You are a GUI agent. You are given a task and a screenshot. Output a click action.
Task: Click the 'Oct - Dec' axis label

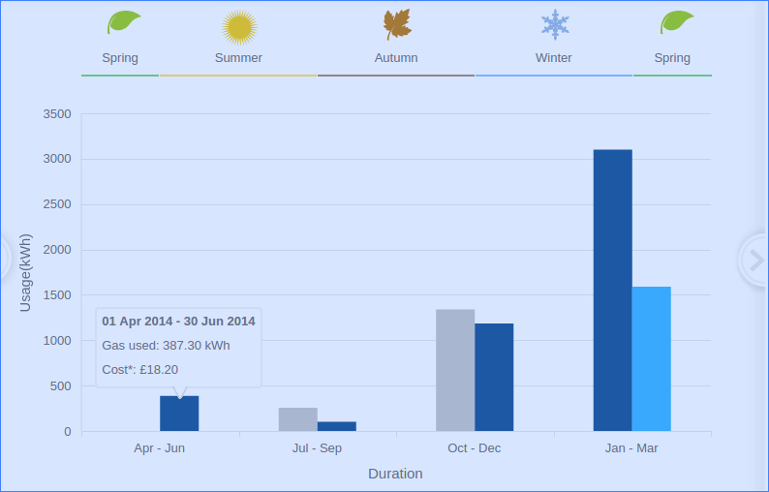[x=475, y=448]
